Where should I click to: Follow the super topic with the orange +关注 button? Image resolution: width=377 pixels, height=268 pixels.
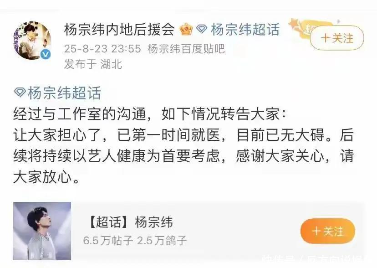click(328, 231)
